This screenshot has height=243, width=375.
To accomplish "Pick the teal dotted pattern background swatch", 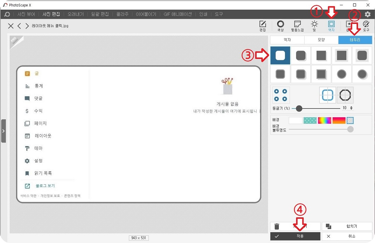I will point(310,121).
